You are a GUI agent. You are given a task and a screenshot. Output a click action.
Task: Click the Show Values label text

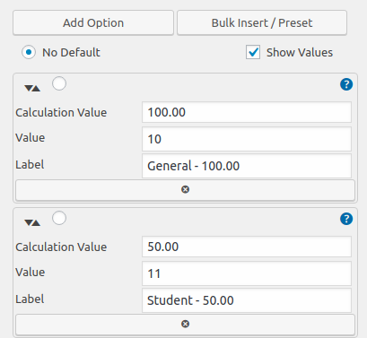click(300, 53)
